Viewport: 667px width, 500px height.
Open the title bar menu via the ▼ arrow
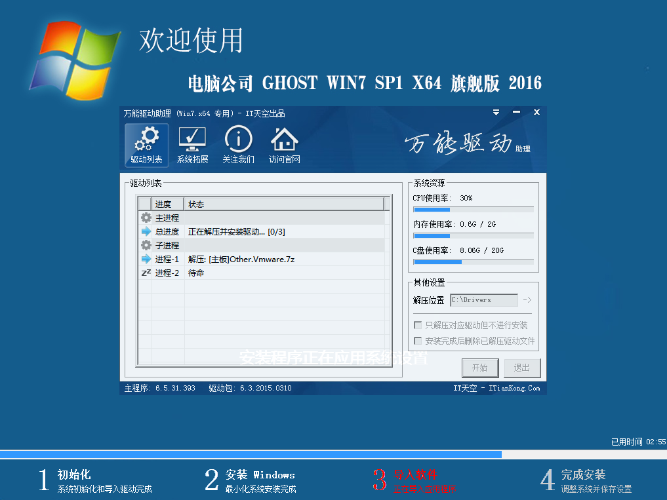[x=496, y=112]
